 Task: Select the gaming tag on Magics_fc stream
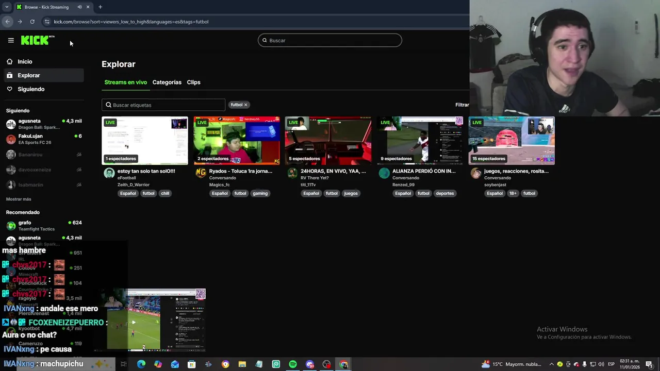point(260,193)
